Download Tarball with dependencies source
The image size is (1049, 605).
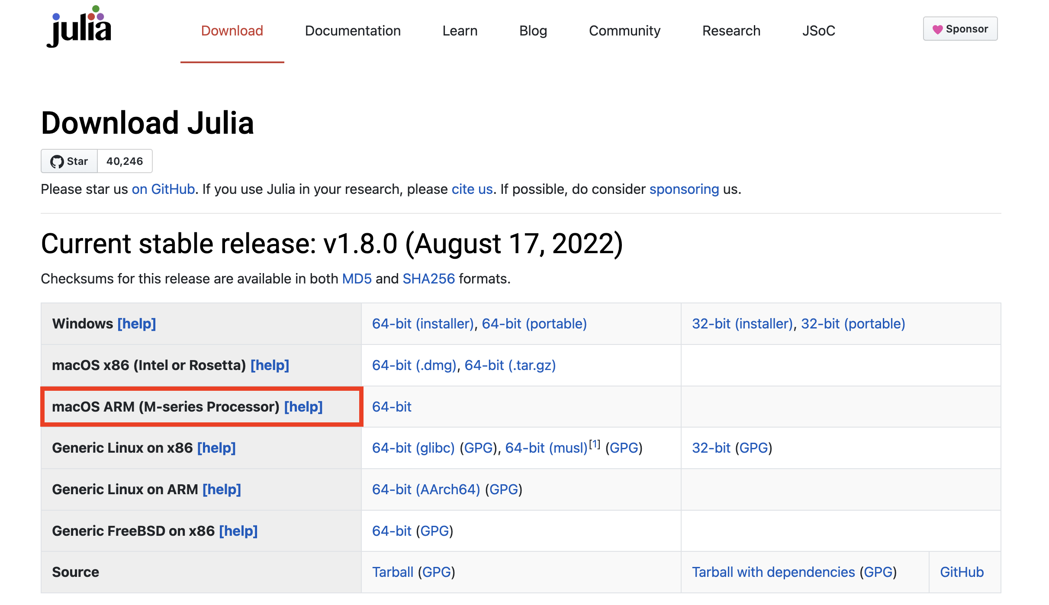tap(773, 572)
